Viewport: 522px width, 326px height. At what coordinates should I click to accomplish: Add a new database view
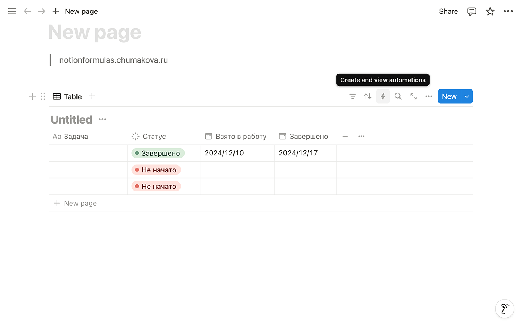coord(92,96)
